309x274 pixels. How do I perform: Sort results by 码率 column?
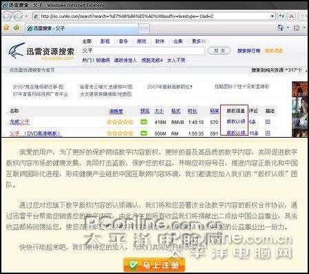[215, 111]
